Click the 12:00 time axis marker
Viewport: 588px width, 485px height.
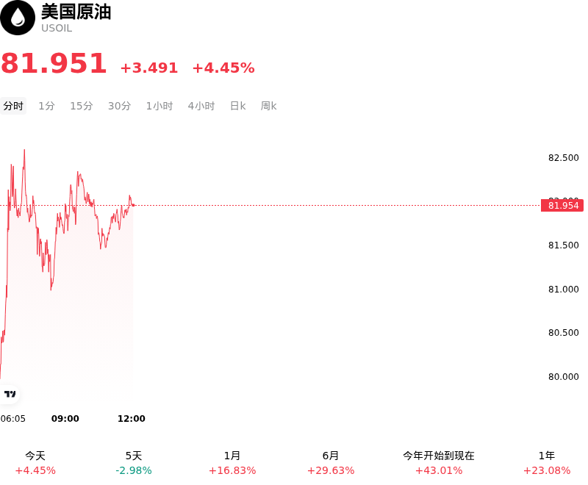[x=132, y=418]
